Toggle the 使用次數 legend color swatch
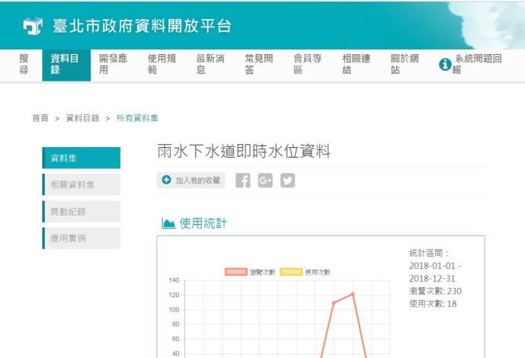This screenshot has width=525, height=358. (x=291, y=272)
